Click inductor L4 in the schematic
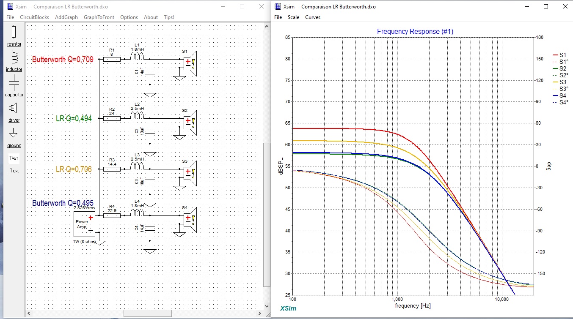The image size is (573, 319). [137, 213]
